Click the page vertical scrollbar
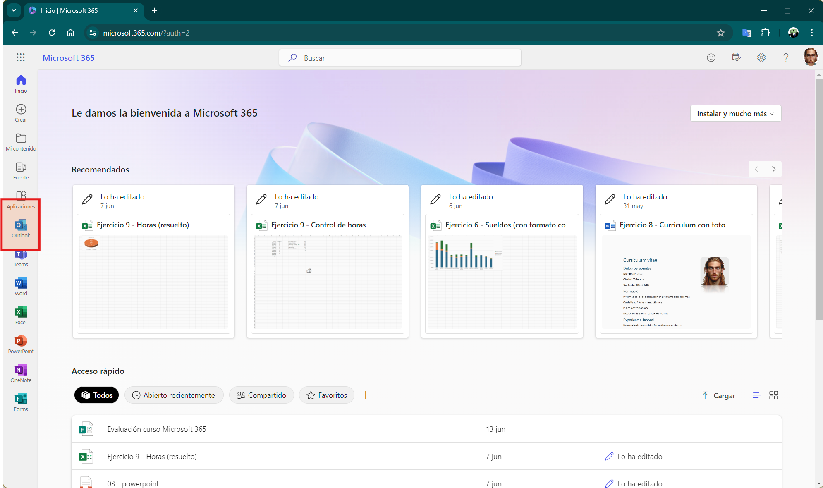 (819, 199)
